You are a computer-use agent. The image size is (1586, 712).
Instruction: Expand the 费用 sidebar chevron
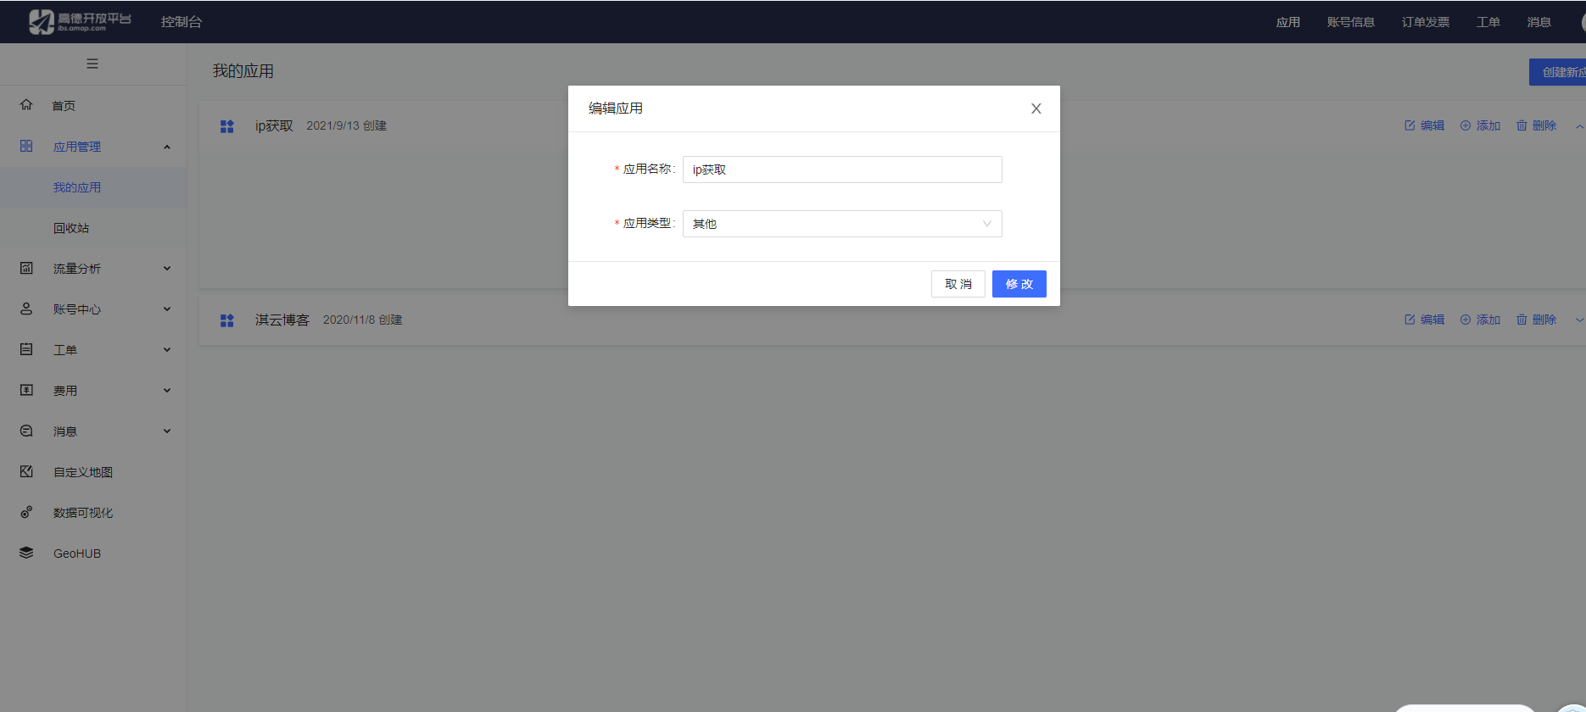167,391
